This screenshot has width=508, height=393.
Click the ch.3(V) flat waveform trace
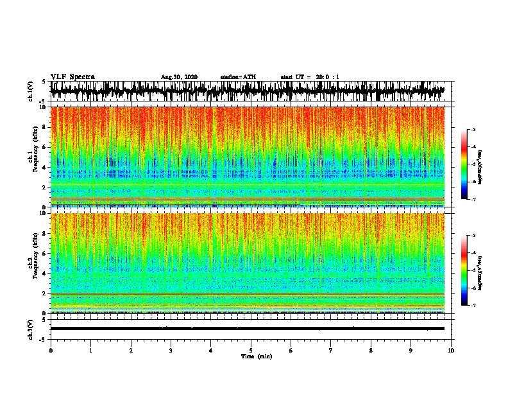tap(247, 328)
